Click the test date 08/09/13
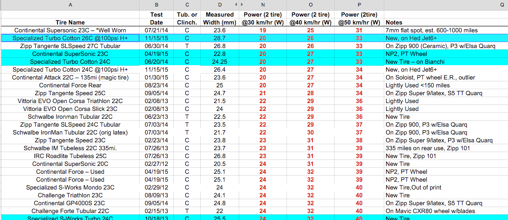The width and height of the screenshot is (508, 220). point(157,195)
